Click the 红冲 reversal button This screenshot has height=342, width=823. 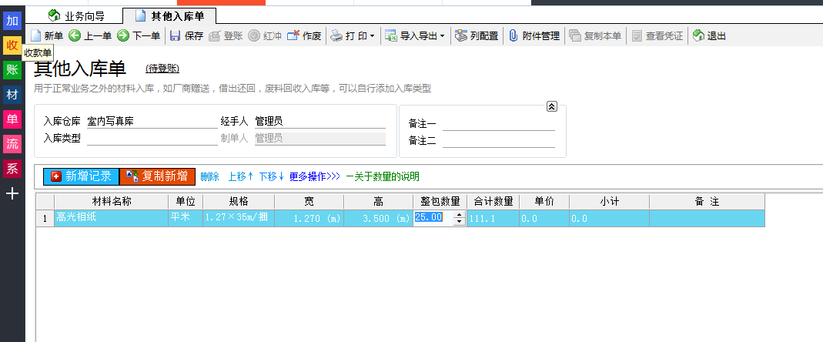(x=265, y=35)
